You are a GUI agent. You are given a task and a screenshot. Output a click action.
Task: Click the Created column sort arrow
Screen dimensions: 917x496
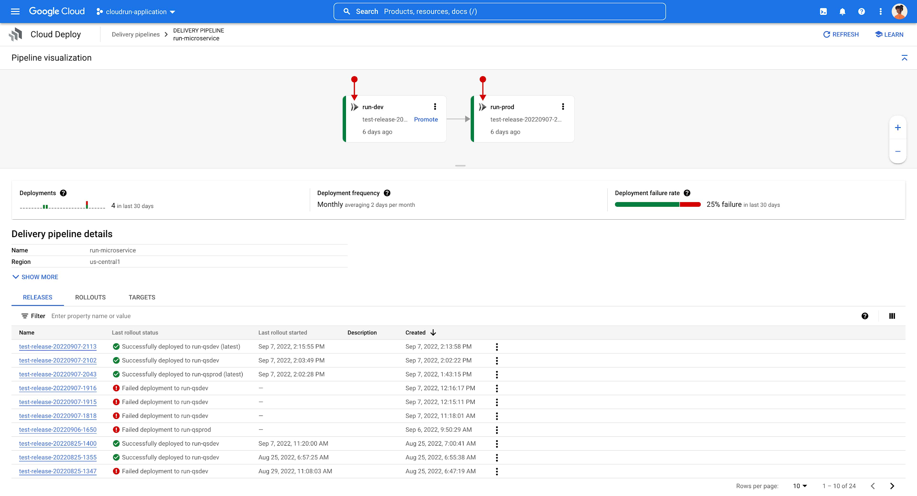[x=433, y=332]
